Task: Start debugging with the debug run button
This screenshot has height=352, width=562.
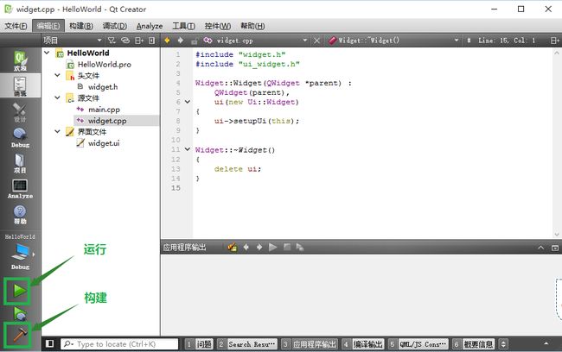Action: [x=19, y=314]
